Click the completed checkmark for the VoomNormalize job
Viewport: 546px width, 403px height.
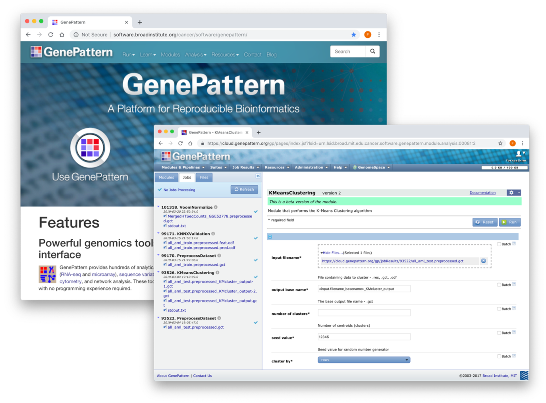tap(256, 211)
